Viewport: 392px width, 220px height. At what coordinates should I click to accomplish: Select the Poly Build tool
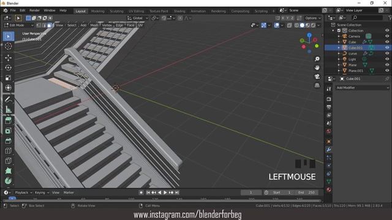pos(8,170)
